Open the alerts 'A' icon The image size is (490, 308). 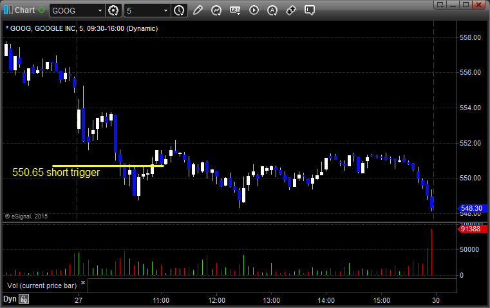pyautogui.click(x=272, y=10)
